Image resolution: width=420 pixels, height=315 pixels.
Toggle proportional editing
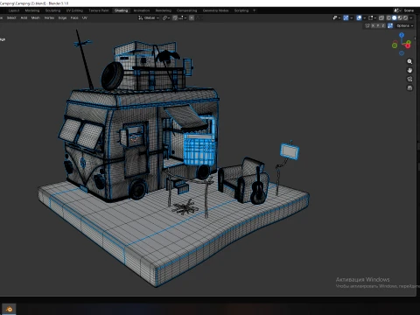pos(192,18)
